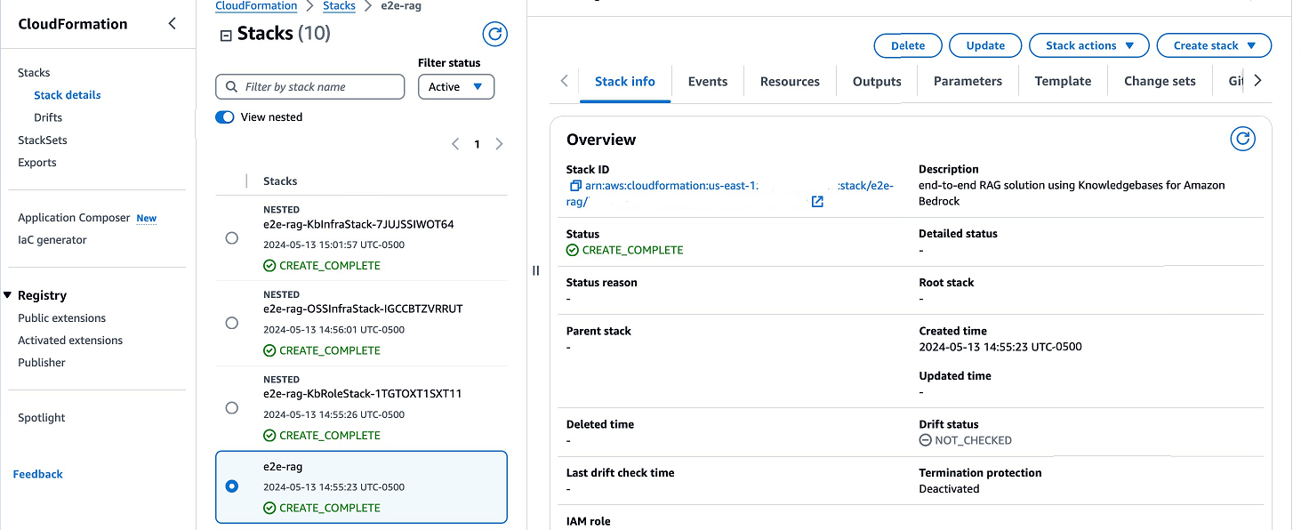The width and height of the screenshot is (1301, 530).
Task: Refresh the Overview panel
Action: (x=1242, y=139)
